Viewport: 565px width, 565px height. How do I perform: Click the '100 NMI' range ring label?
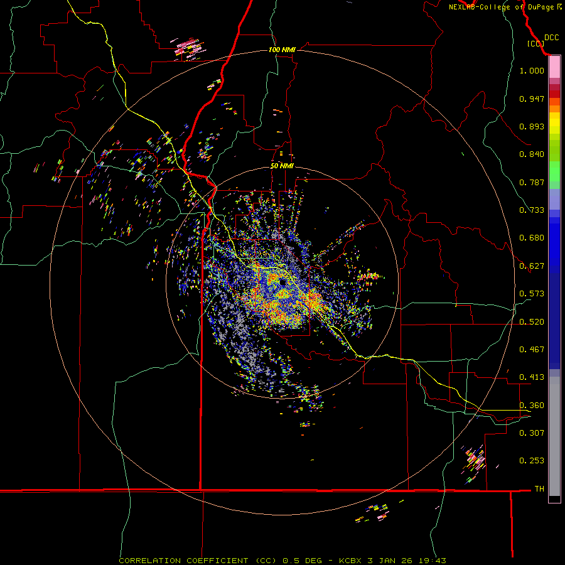coord(282,50)
